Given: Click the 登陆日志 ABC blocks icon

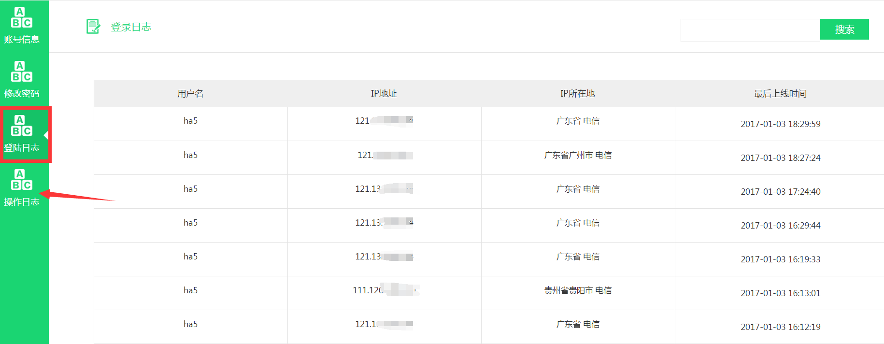Looking at the screenshot, I should point(22,126).
